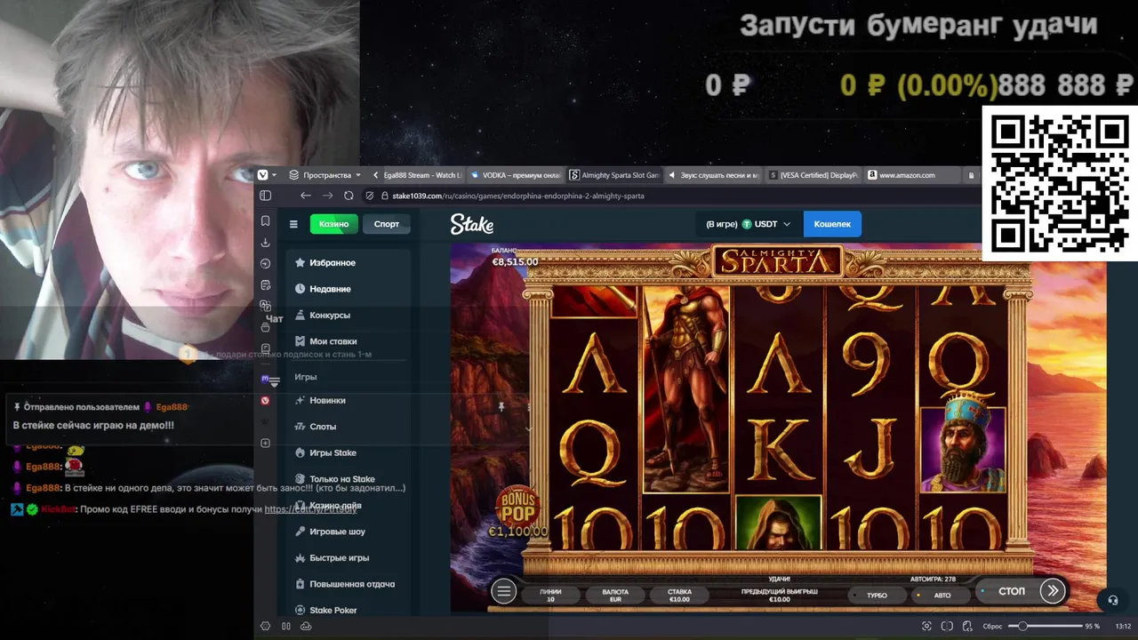This screenshot has height=640, width=1138.
Task: Toggle tab tiling icon in status bar
Action: [286, 627]
